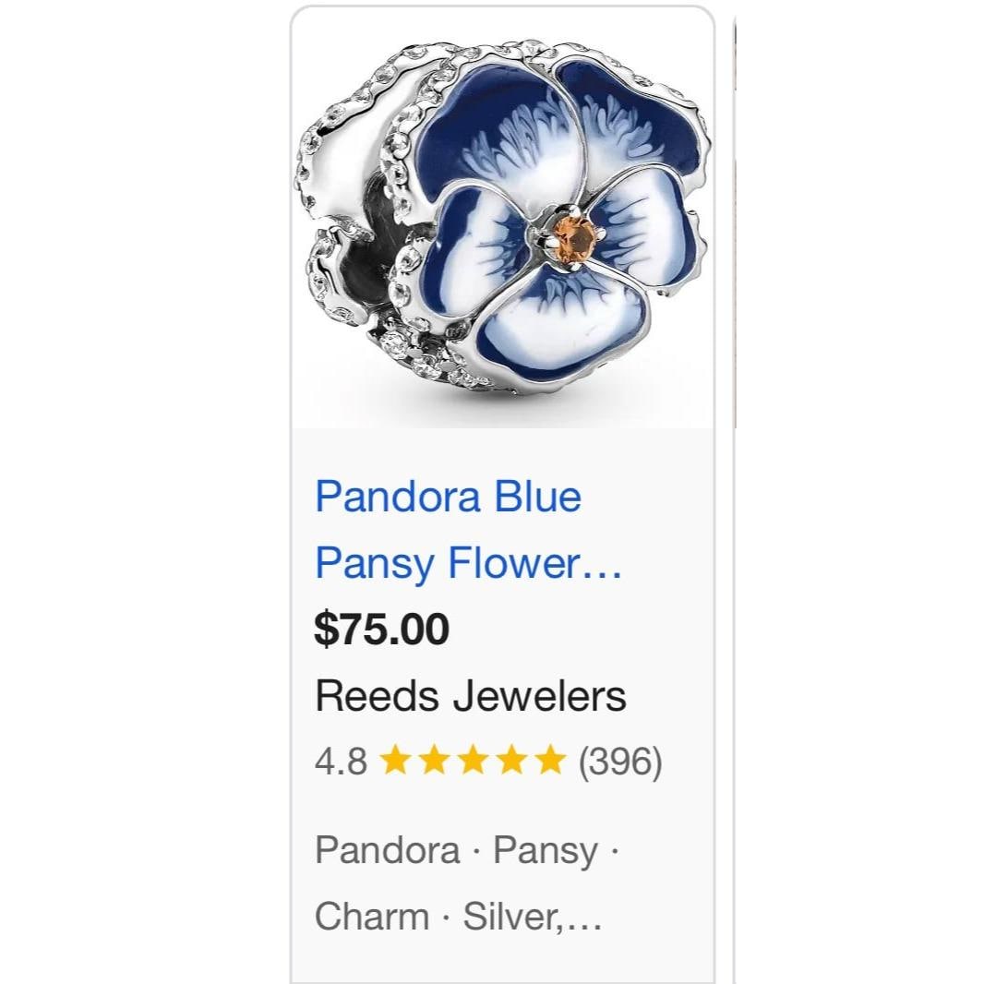Click the "Pansy Flower…" title line
This screenshot has width=984, height=984.
[x=468, y=564]
